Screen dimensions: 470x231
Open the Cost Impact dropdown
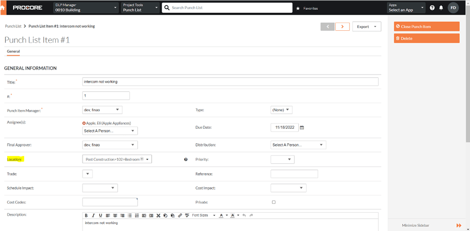point(288,188)
